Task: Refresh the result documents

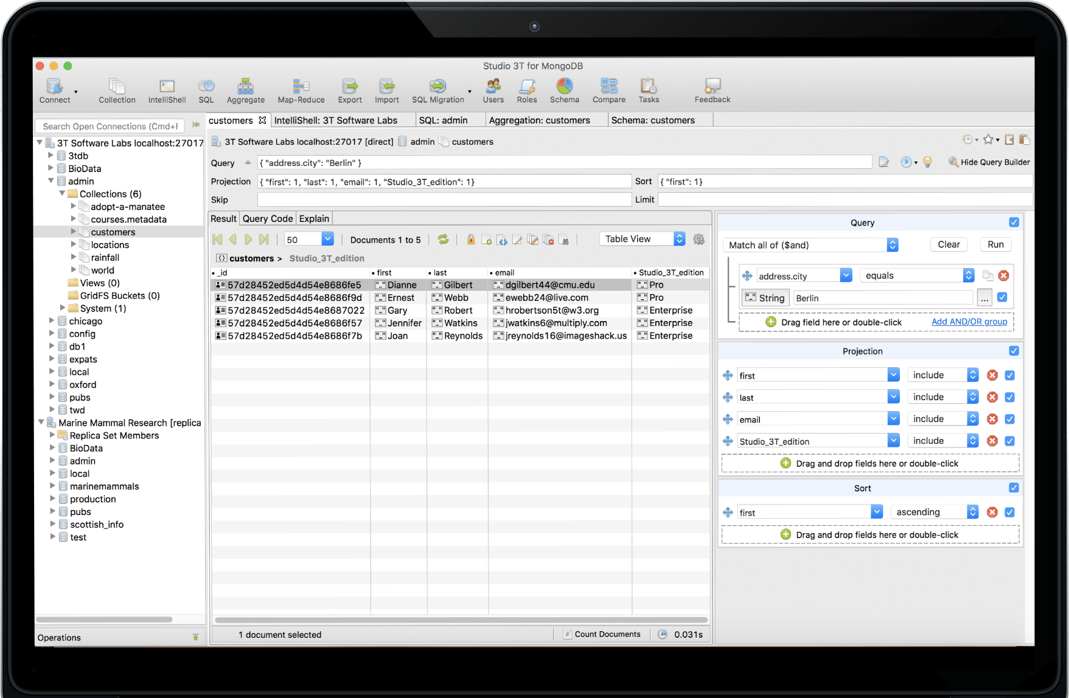Action: (444, 240)
